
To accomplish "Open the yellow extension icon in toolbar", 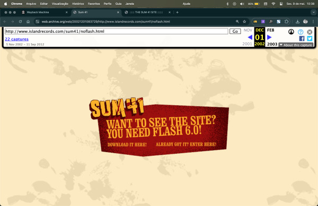I will [255, 22].
